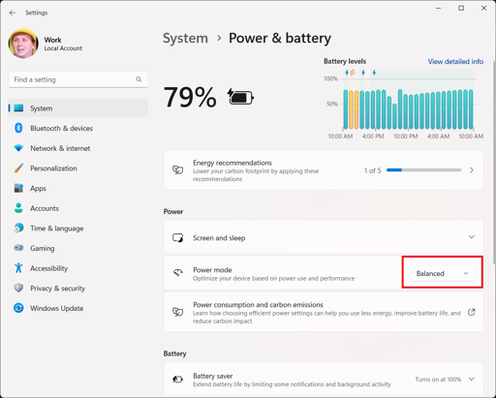This screenshot has height=398, width=496.
Task: Open Energy recommendations chevron arrow
Action: click(x=472, y=169)
